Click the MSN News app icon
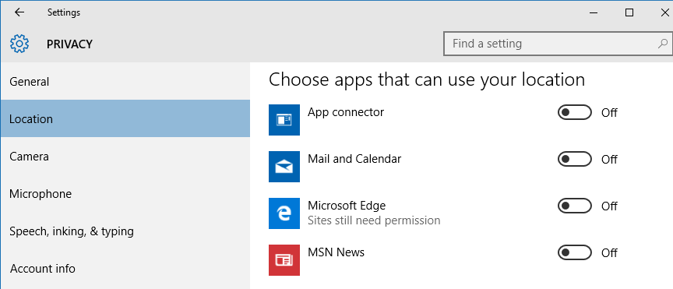This screenshot has height=289, width=673. coord(284,260)
